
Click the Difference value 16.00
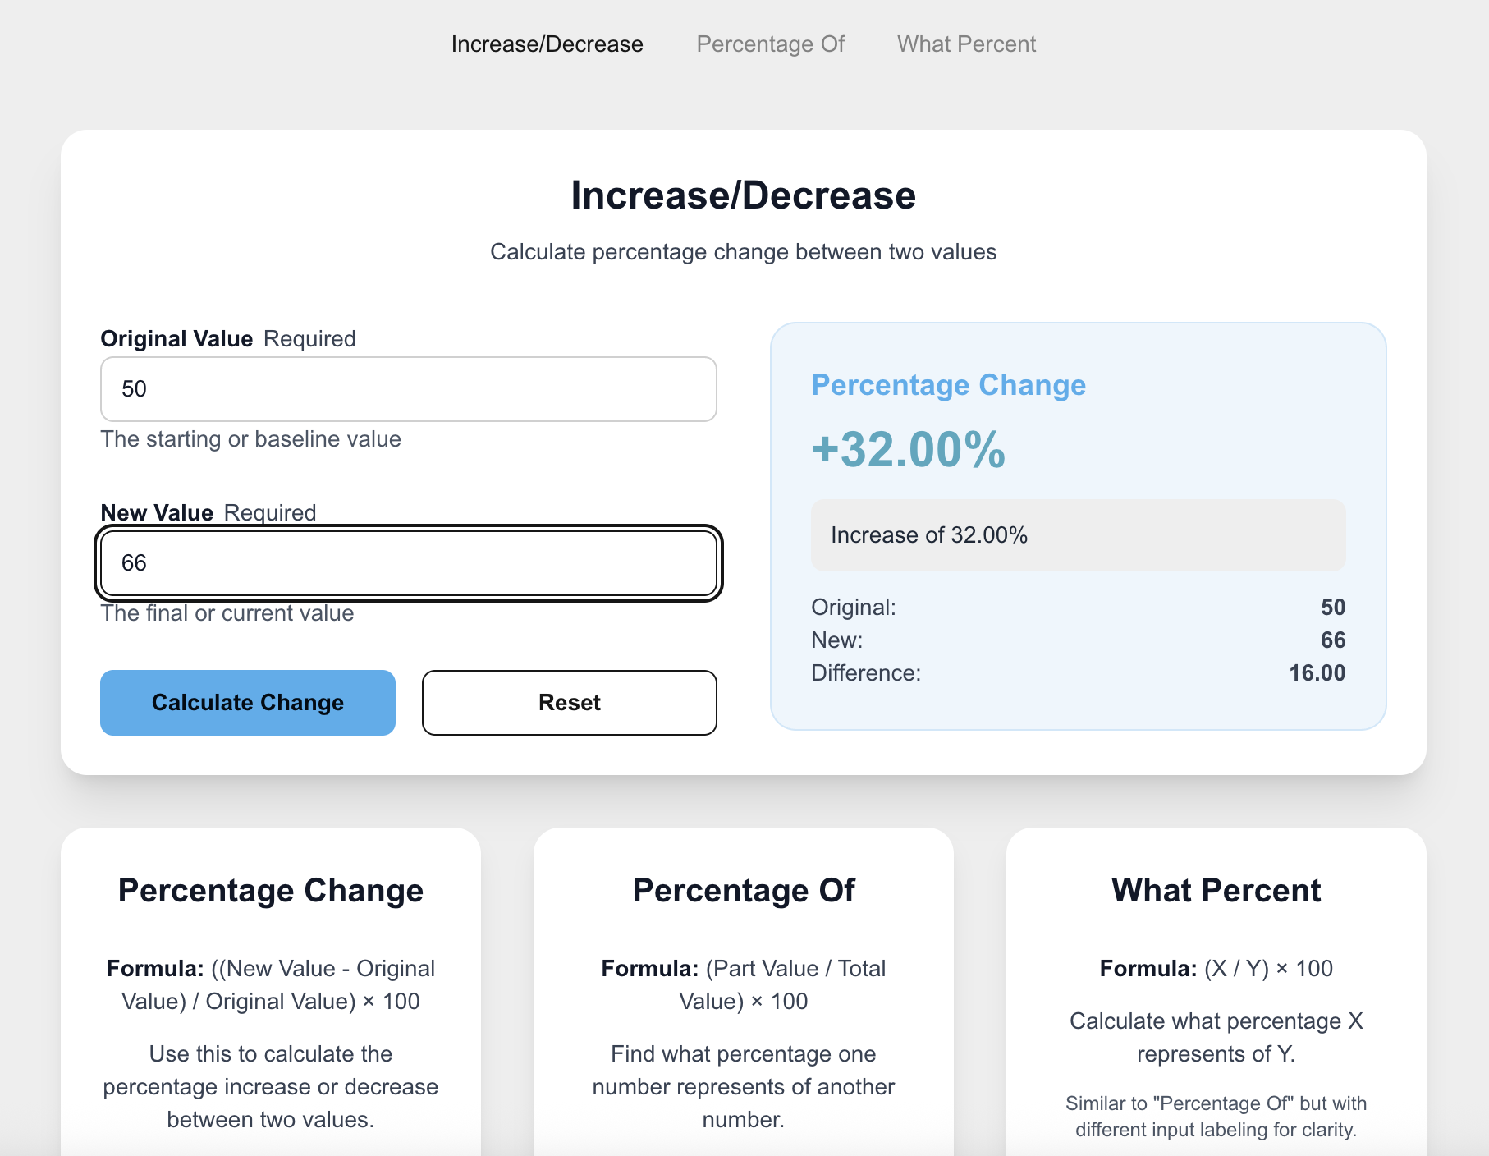coord(1317,672)
